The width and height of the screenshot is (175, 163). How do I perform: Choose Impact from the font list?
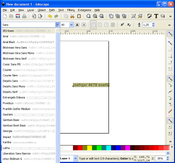click(29, 137)
